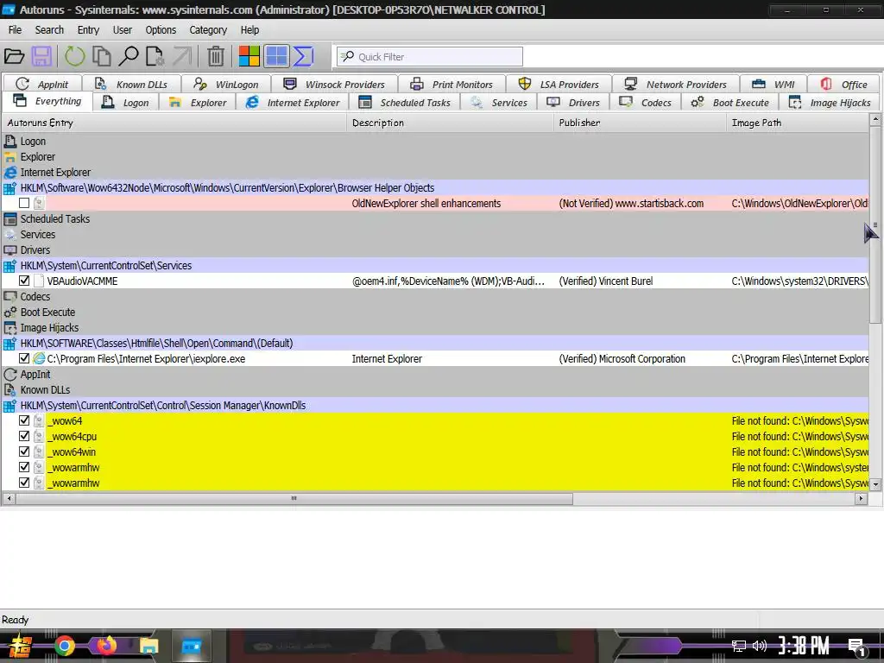Viewport: 884px width, 663px height.
Task: Open the Category menu
Action: (x=208, y=30)
